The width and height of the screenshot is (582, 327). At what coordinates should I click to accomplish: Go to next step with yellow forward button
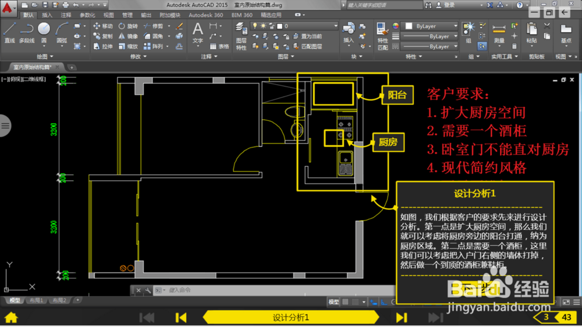click(401, 317)
